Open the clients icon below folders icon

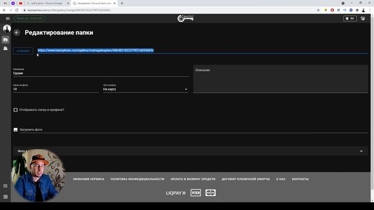(5, 48)
